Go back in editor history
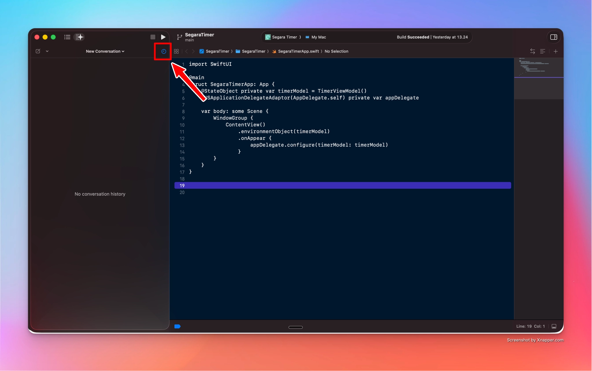Image resolution: width=592 pixels, height=371 pixels. pyautogui.click(x=186, y=51)
